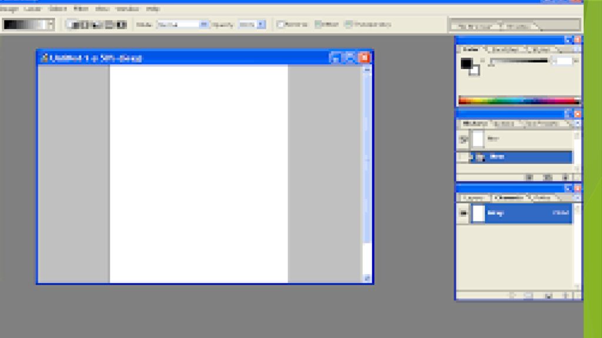Click the Opacity value field
The width and height of the screenshot is (602, 338).
pos(248,25)
